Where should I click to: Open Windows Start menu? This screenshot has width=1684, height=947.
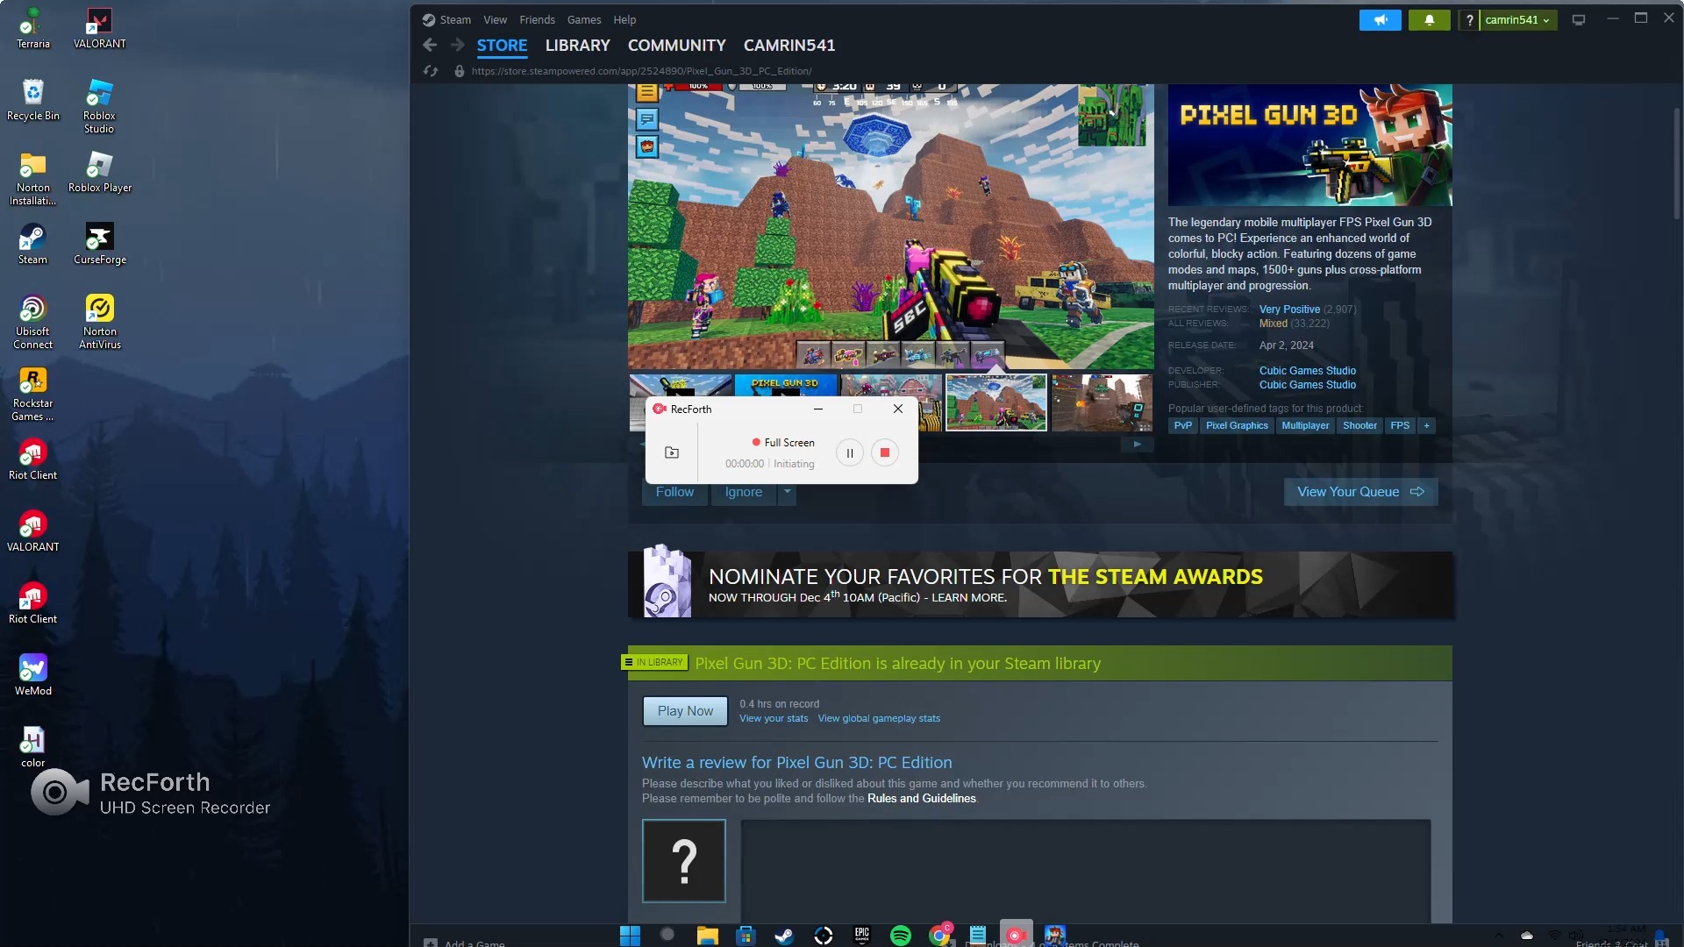pyautogui.click(x=630, y=936)
